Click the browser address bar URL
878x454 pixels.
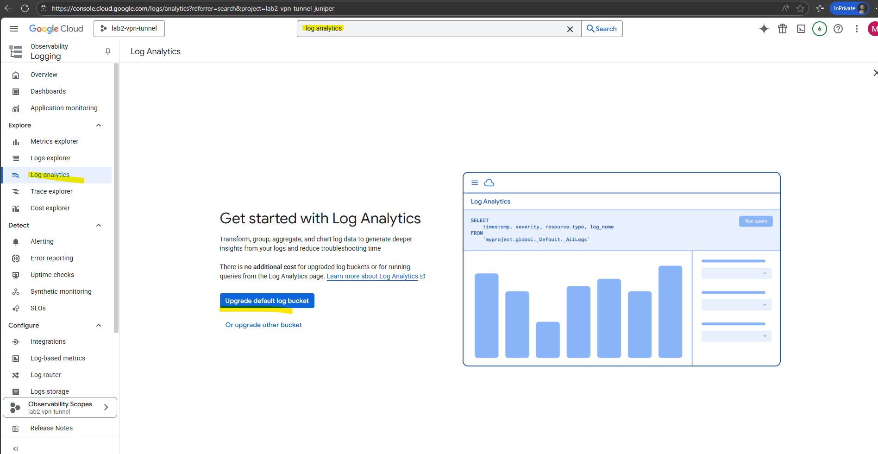193,8
